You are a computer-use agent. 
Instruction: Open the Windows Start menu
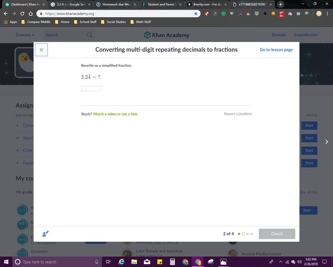pyautogui.click(x=6, y=262)
